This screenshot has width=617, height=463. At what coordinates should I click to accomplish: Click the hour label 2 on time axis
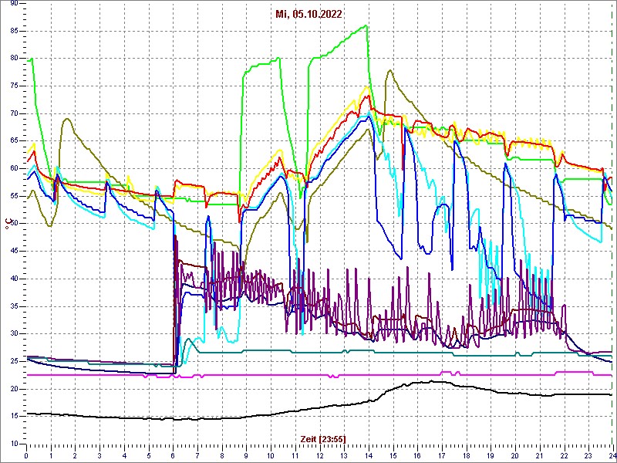coord(75,455)
